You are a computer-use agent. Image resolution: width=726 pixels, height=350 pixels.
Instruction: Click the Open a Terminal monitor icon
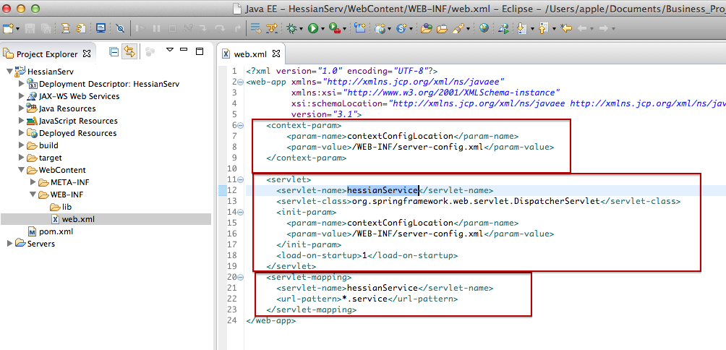[x=101, y=27]
